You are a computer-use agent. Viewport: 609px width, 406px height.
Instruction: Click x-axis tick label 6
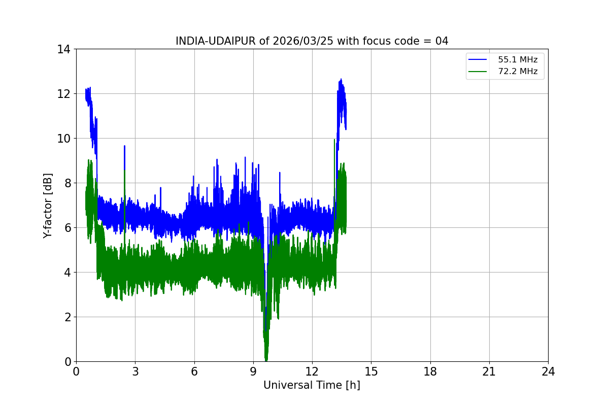[x=194, y=371]
